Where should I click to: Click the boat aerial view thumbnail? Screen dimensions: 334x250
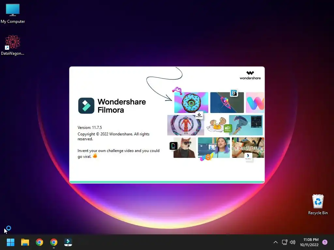227,103
